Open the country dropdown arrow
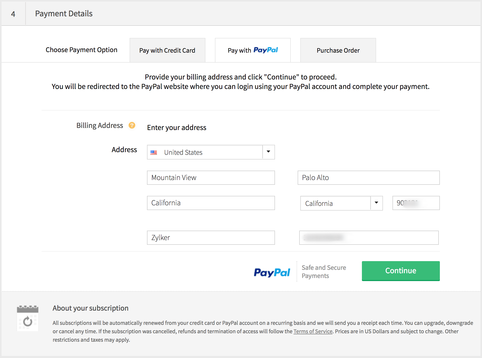The width and height of the screenshot is (482, 358). click(x=268, y=152)
